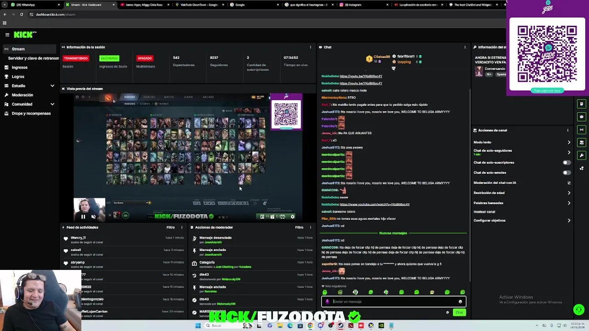Click the heart icon beside Warcry_11
The width and height of the screenshot is (589, 331).
(66, 238)
